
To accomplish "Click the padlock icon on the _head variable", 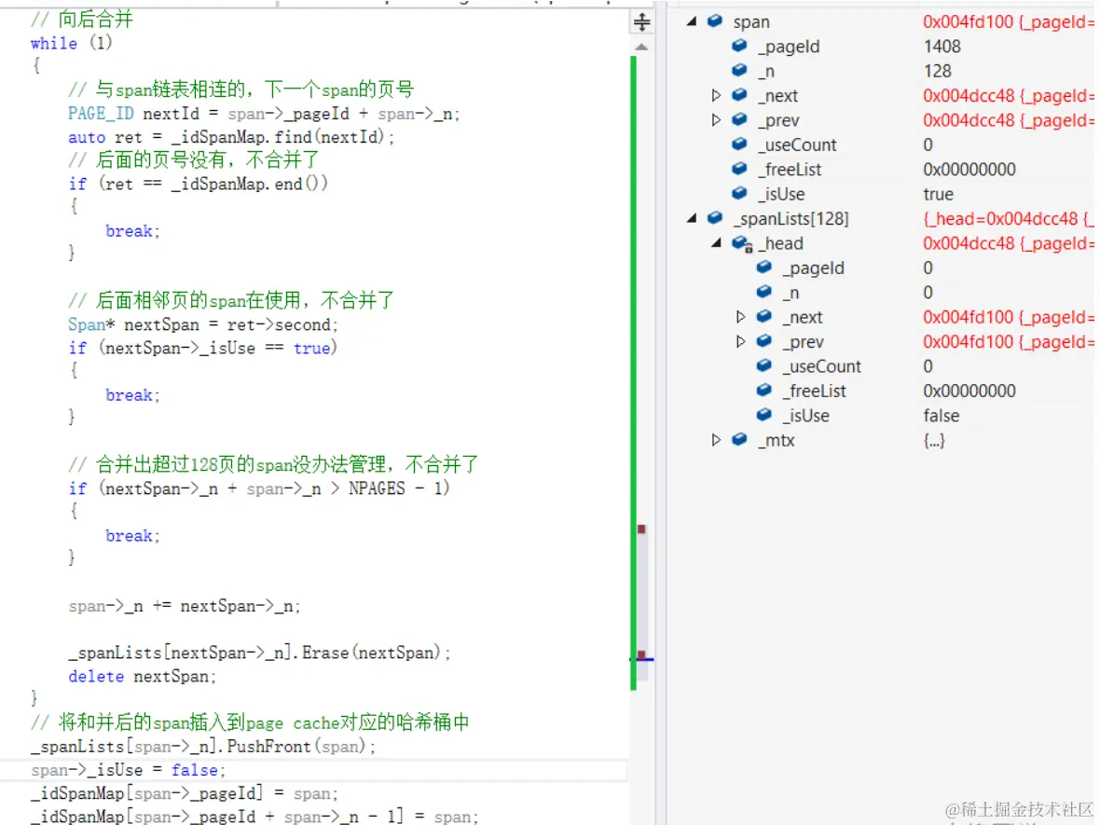I will [749, 244].
